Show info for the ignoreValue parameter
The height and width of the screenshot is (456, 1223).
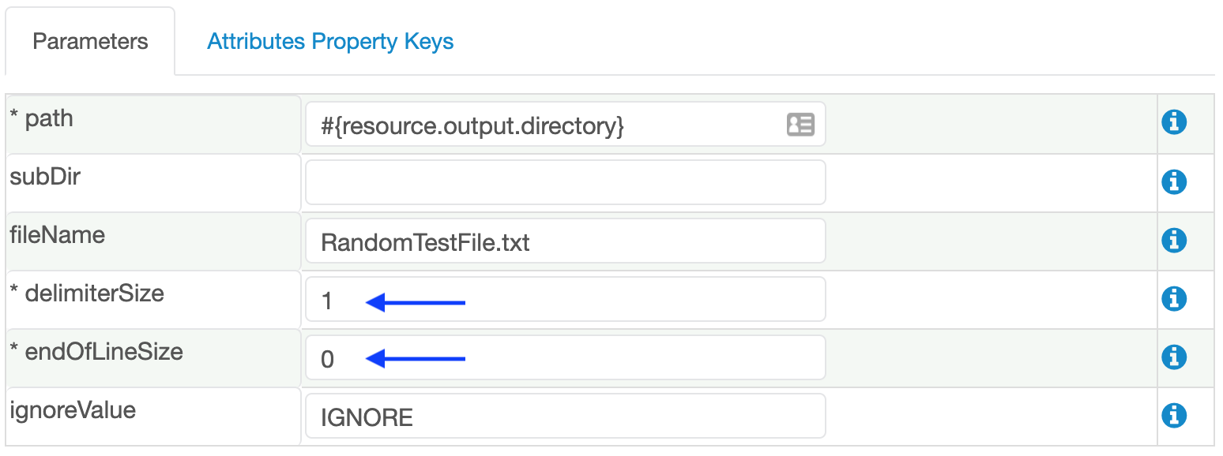pyautogui.click(x=1174, y=415)
